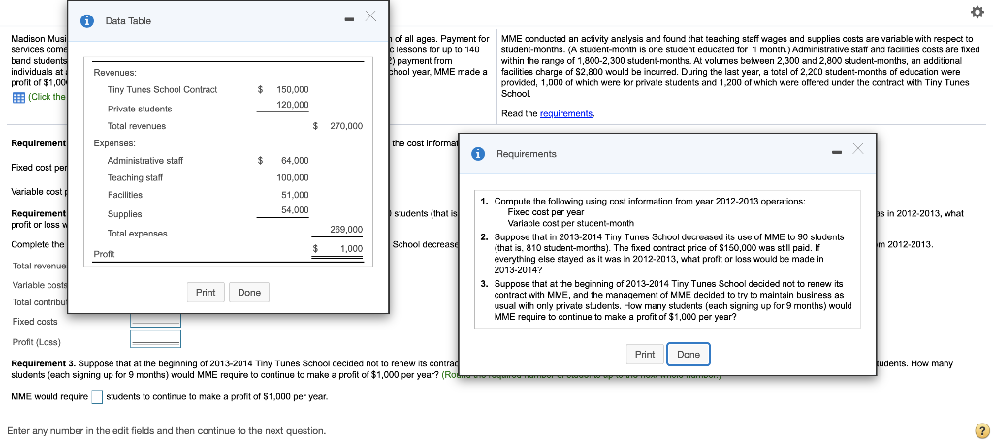Click Done in the Data Table dialog
Image resolution: width=993 pixels, height=440 pixels.
(x=249, y=292)
